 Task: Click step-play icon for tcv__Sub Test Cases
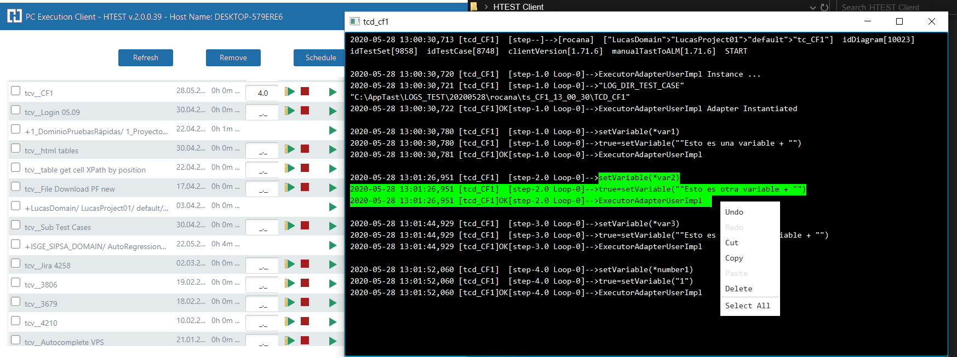pos(290,226)
